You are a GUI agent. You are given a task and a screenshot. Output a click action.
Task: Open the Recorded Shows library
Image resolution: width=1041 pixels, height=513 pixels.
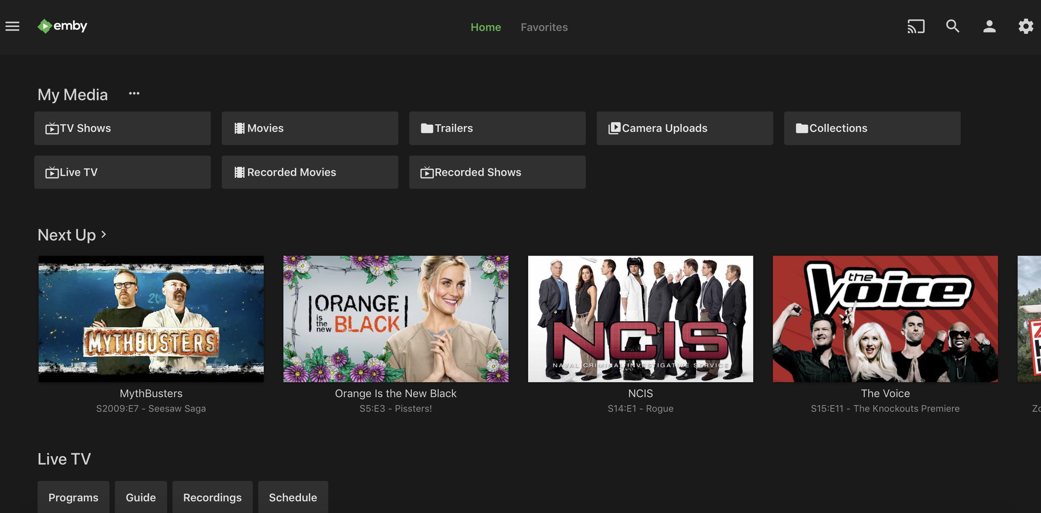point(497,172)
